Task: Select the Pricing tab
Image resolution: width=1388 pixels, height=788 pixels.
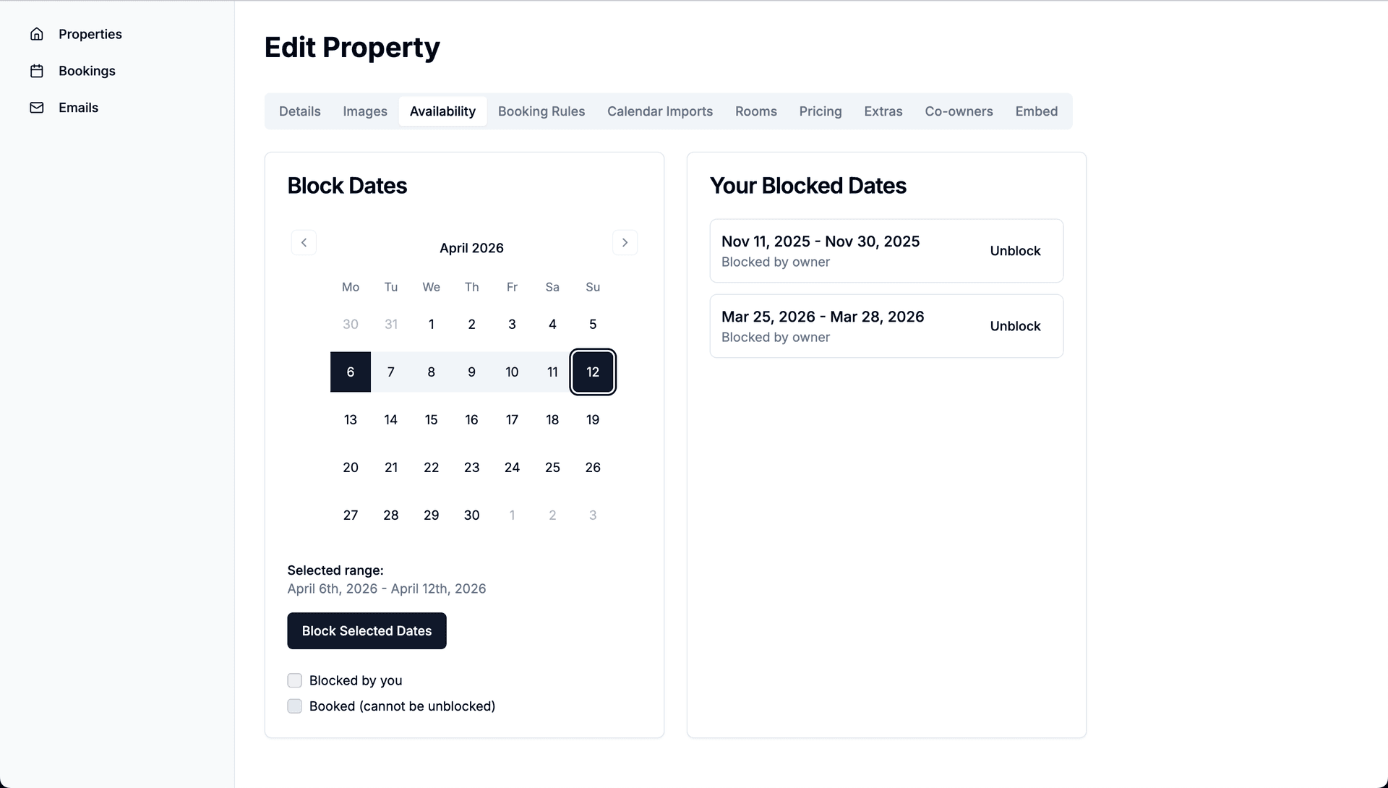Action: pos(820,111)
